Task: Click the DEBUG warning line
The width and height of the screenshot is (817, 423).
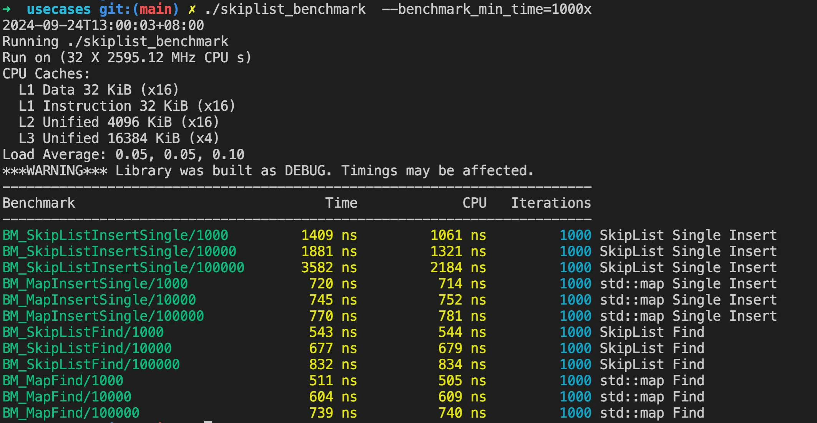Action: [x=268, y=171]
